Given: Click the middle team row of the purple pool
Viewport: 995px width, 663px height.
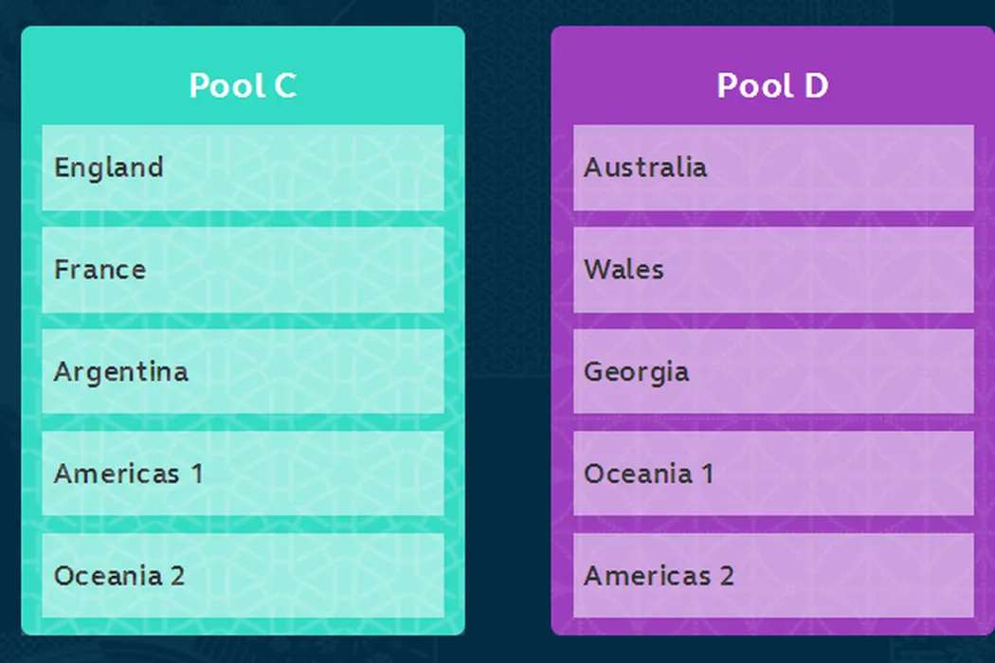Looking at the screenshot, I should (773, 371).
